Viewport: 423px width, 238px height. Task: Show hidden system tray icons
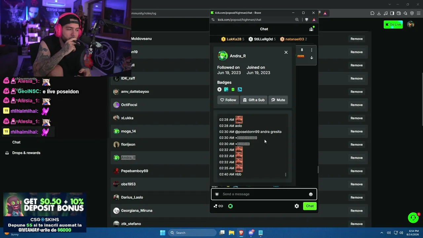click(382, 233)
